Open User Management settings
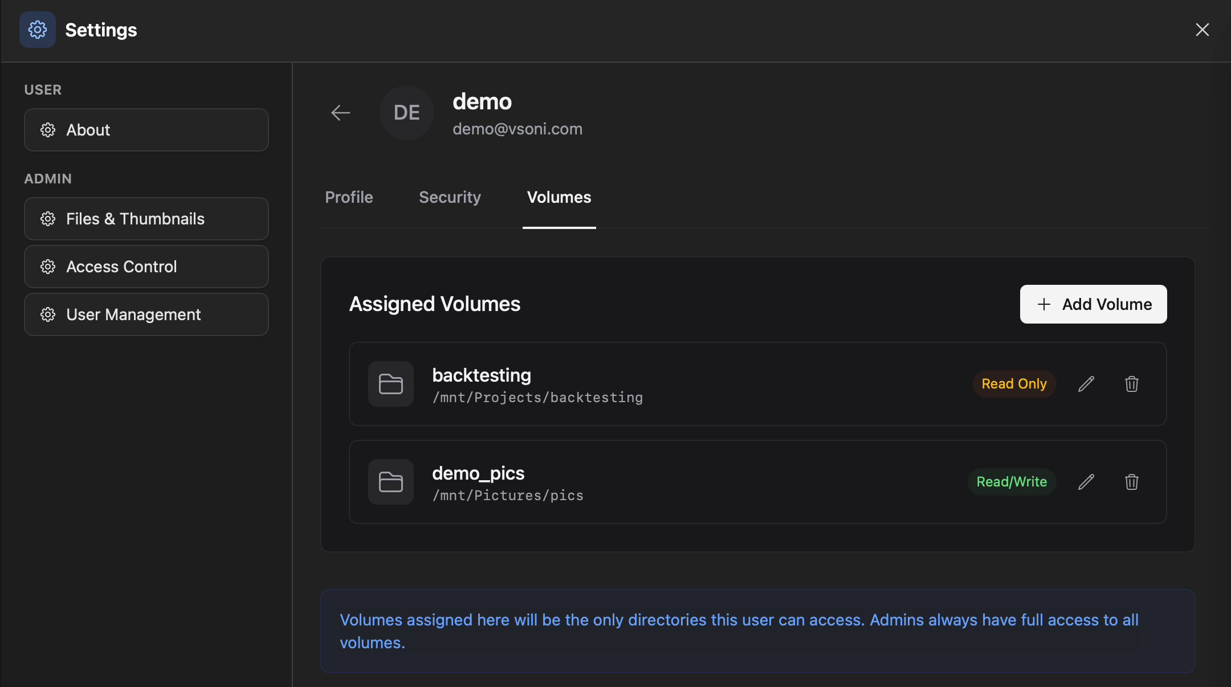Viewport: 1231px width, 687px height. pos(134,314)
